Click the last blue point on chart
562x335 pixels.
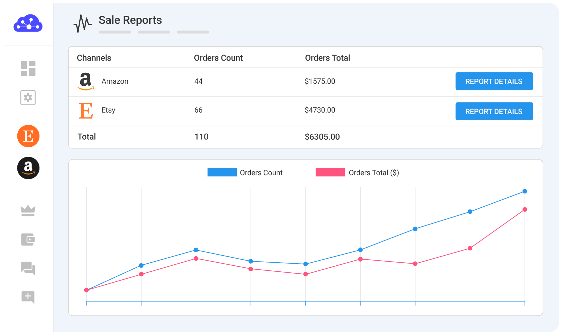[x=525, y=191]
